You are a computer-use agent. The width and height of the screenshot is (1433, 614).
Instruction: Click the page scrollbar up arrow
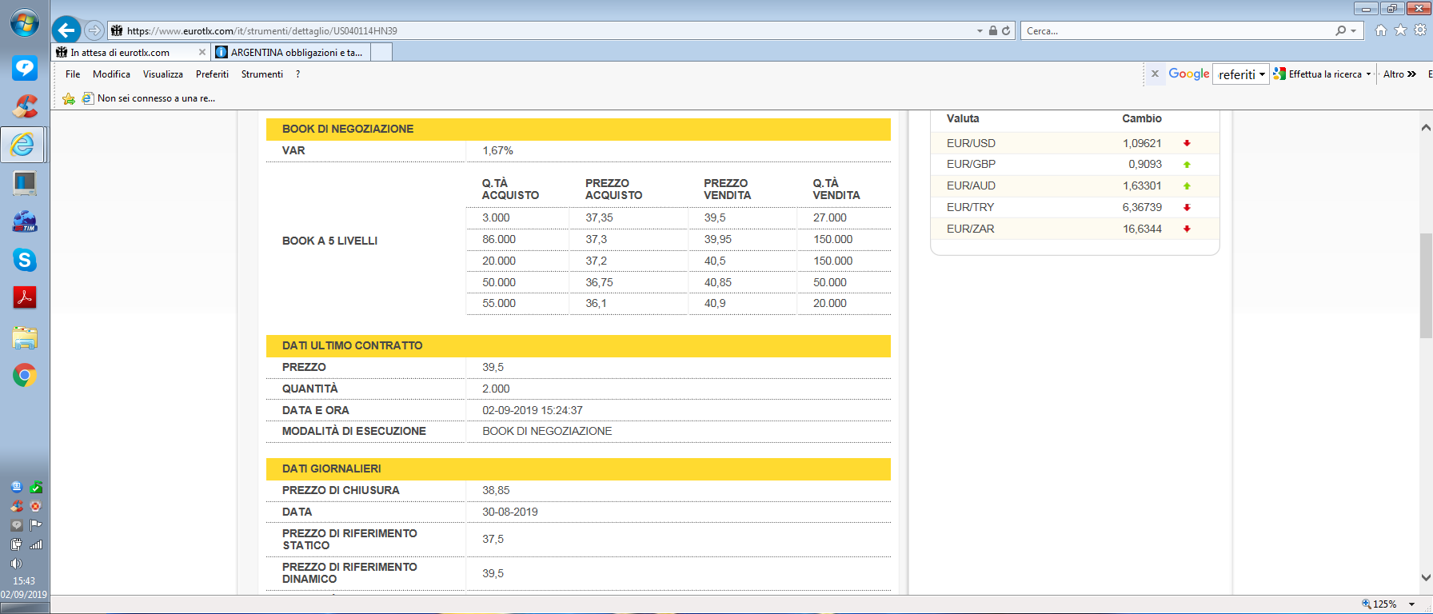pyautogui.click(x=1425, y=127)
